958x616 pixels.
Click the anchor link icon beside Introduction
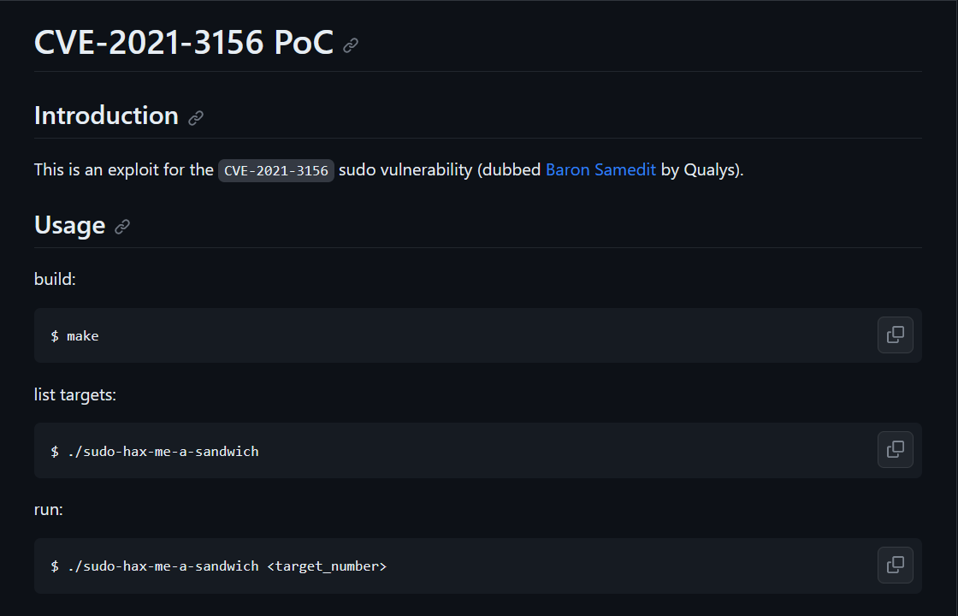coord(196,118)
